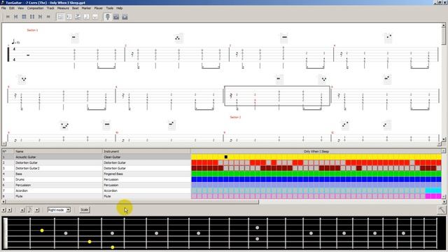This screenshot has height=252, width=448.
Task: Open the Help menu
Action: click(x=120, y=8)
